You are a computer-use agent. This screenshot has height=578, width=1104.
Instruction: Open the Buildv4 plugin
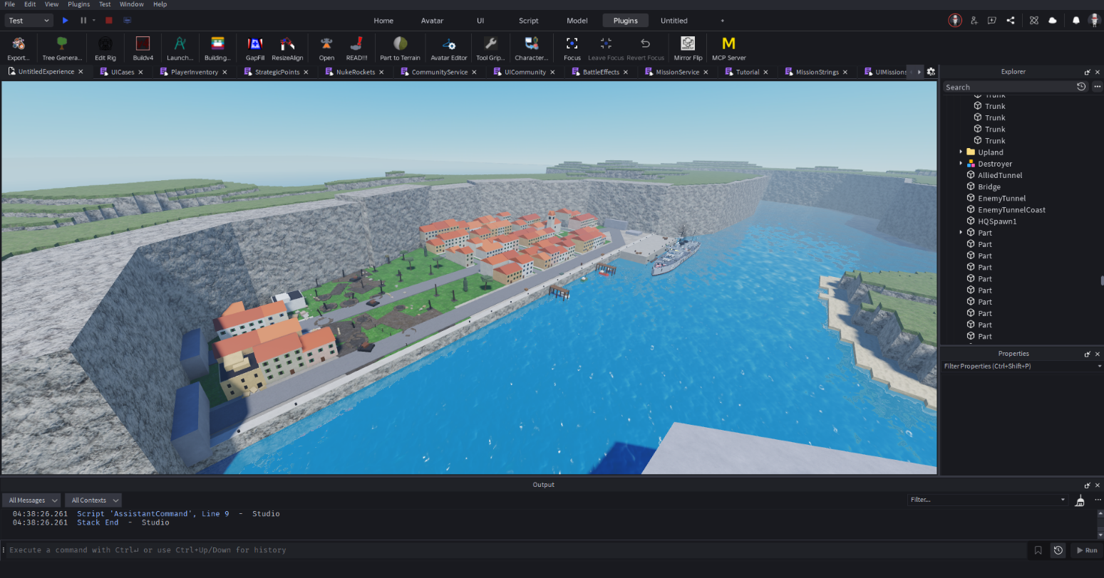click(143, 48)
